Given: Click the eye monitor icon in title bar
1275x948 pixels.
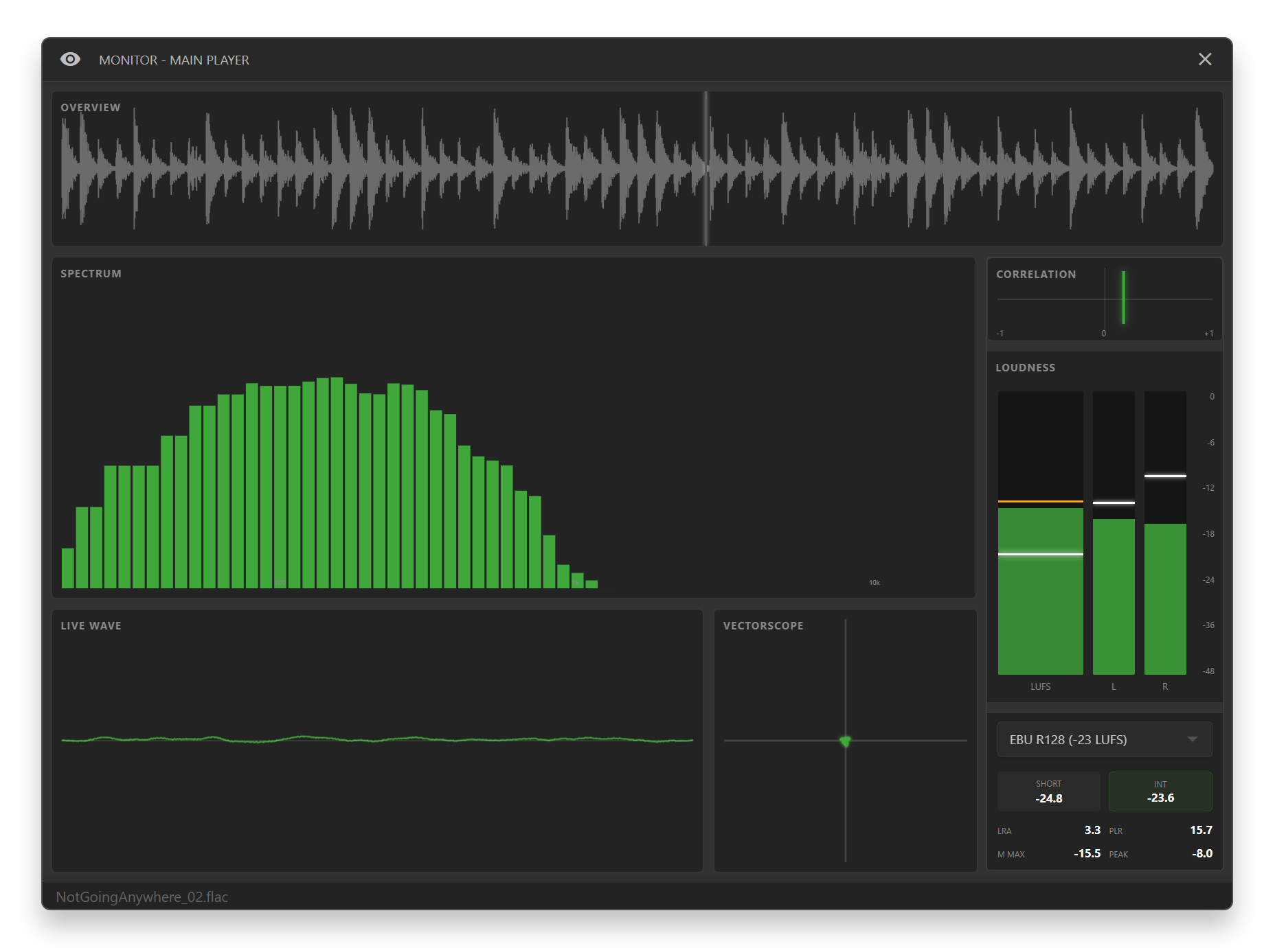Looking at the screenshot, I should click(70, 60).
